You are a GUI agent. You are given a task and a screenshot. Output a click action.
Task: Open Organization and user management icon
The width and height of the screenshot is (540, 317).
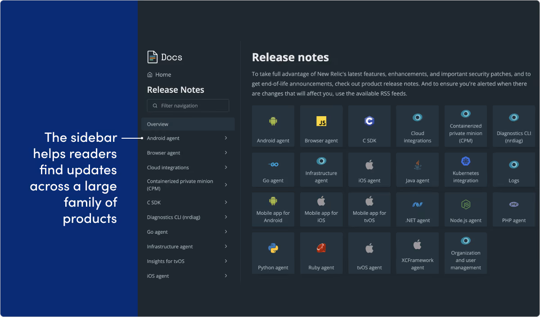coord(466,240)
